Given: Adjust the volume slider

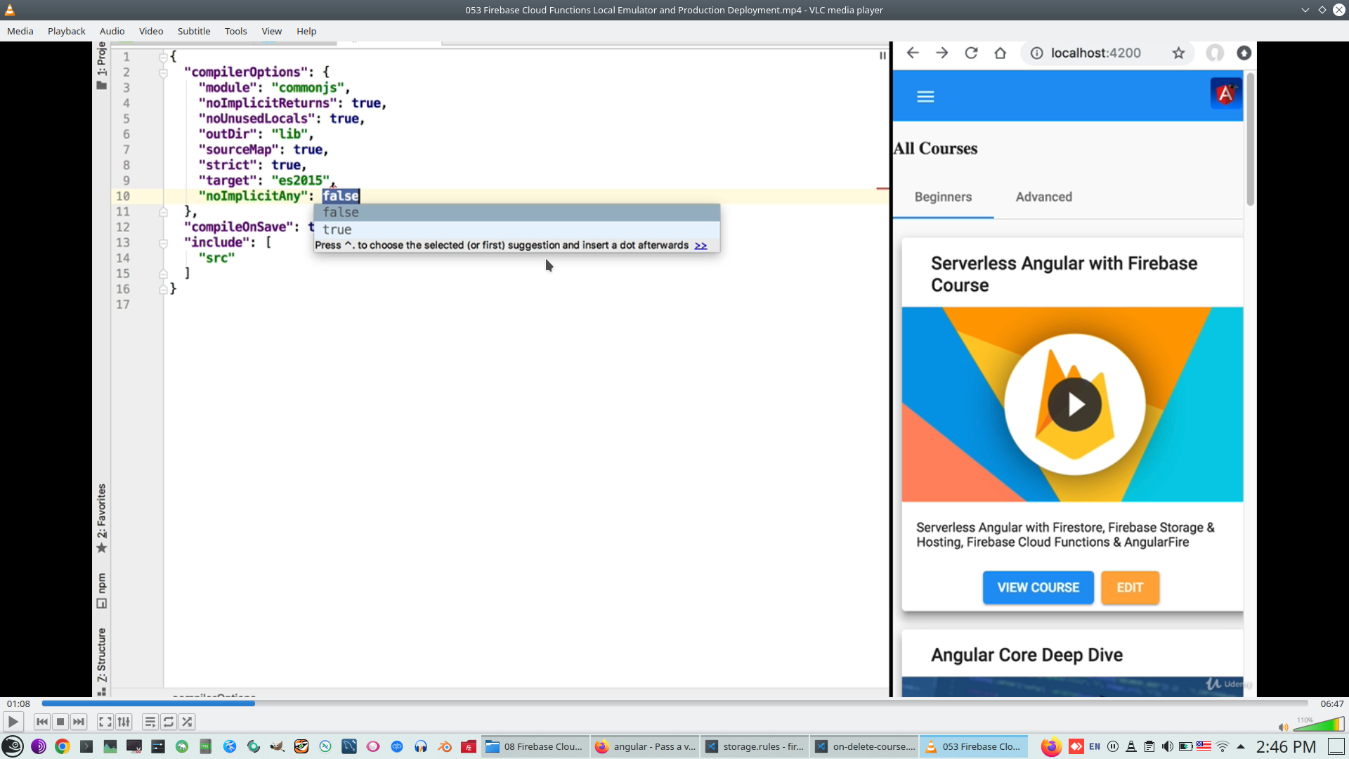Looking at the screenshot, I should point(1319,725).
